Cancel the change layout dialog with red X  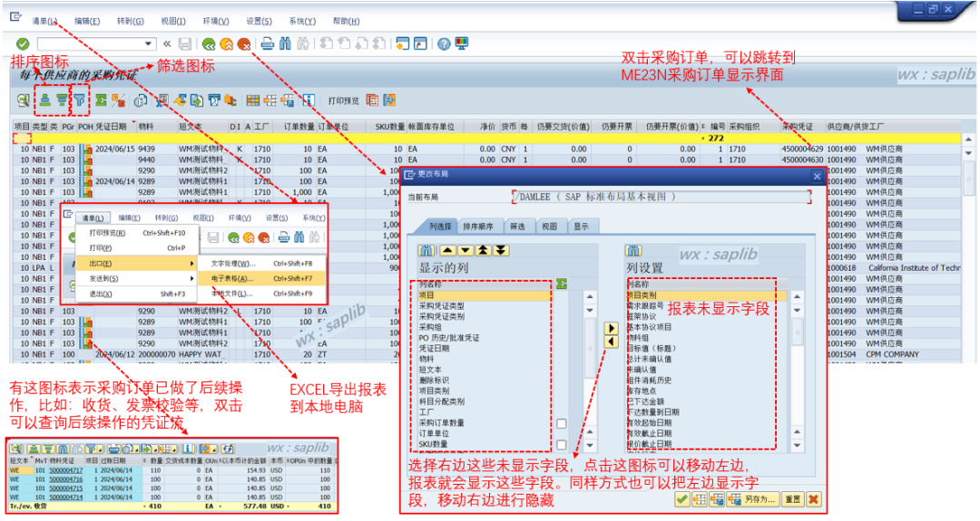(813, 499)
